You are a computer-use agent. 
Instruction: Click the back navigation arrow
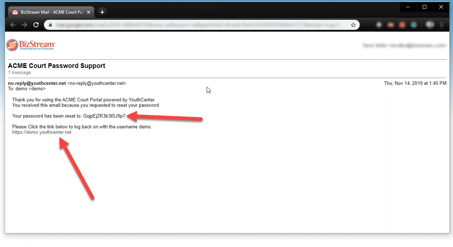13,25
